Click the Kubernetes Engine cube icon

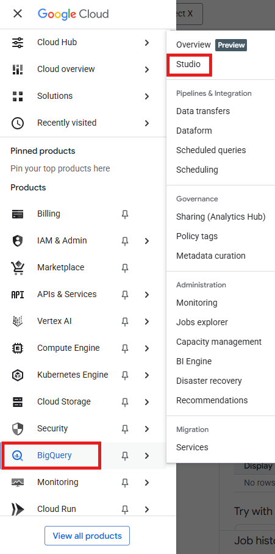17,375
